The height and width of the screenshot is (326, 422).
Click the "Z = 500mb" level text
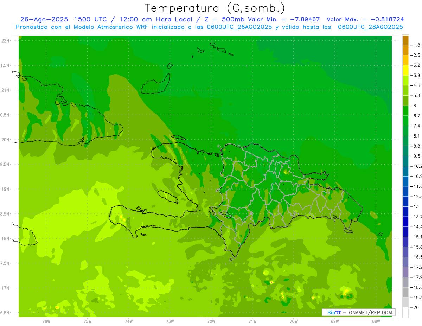click(x=224, y=19)
